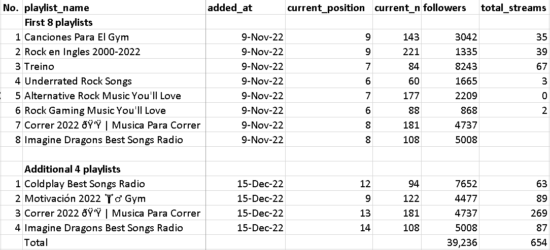Click the playlist_name column header cell

point(57,8)
